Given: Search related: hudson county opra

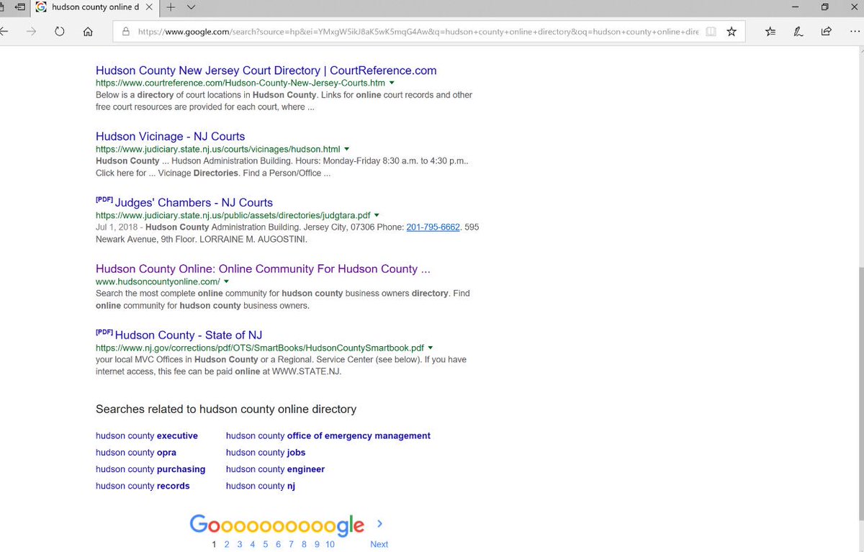Looking at the screenshot, I should point(136,453).
